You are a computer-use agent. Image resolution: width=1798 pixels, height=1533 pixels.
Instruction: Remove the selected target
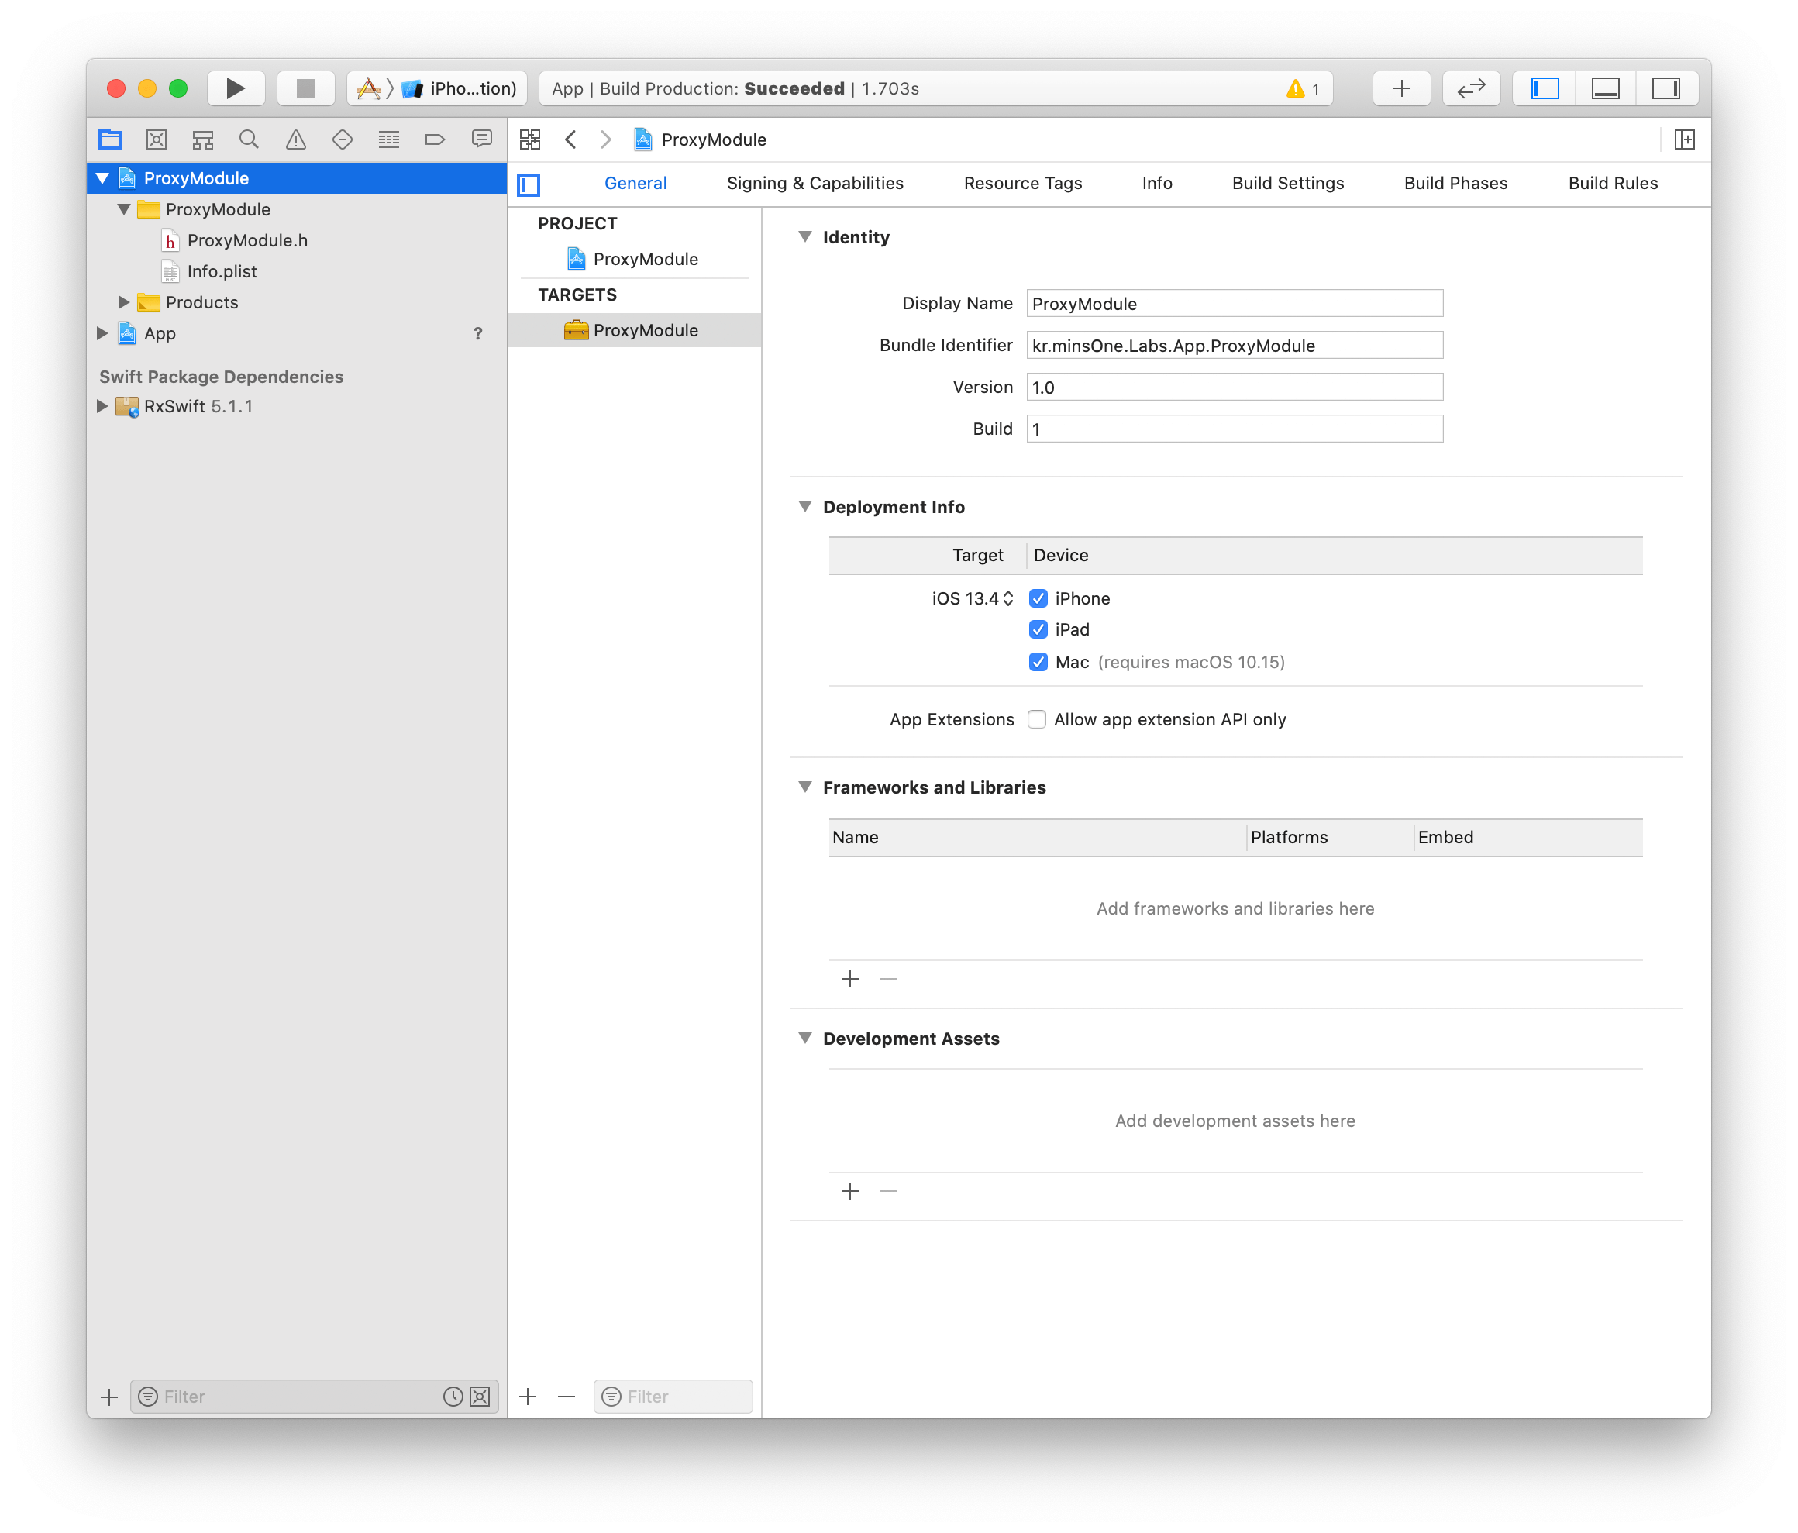[x=567, y=1397]
